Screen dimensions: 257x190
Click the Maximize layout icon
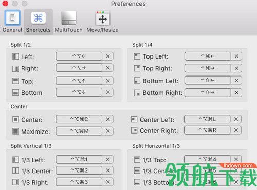[x=15, y=131]
